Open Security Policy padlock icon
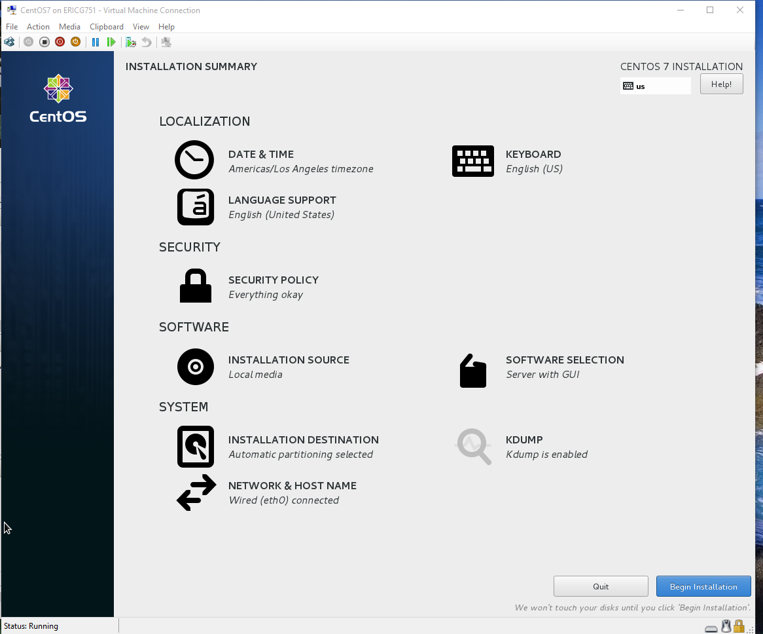Screen dimensions: 763x634 pos(196,286)
